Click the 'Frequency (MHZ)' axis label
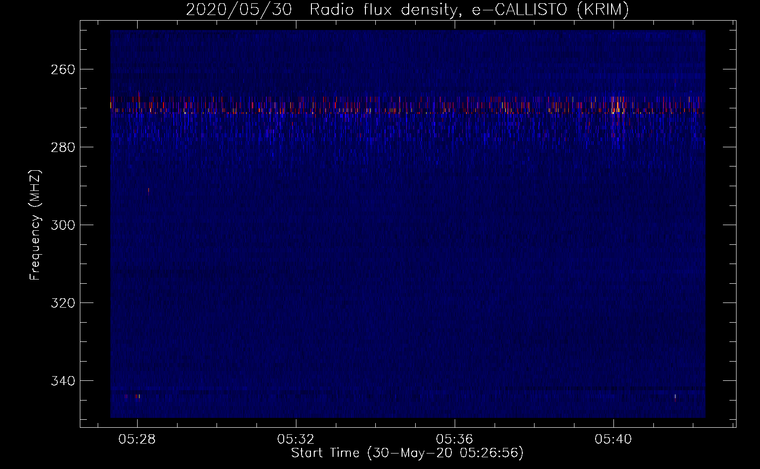This screenshot has height=469, width=760. click(x=35, y=225)
